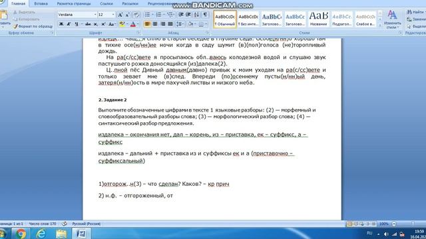Open the Paragraph (Абзац) dialog launcher

click(x=207, y=33)
